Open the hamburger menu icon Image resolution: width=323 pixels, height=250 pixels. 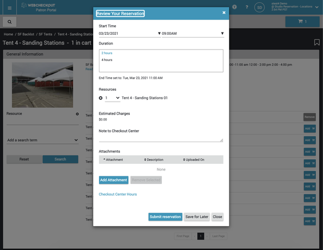(x=10, y=8)
